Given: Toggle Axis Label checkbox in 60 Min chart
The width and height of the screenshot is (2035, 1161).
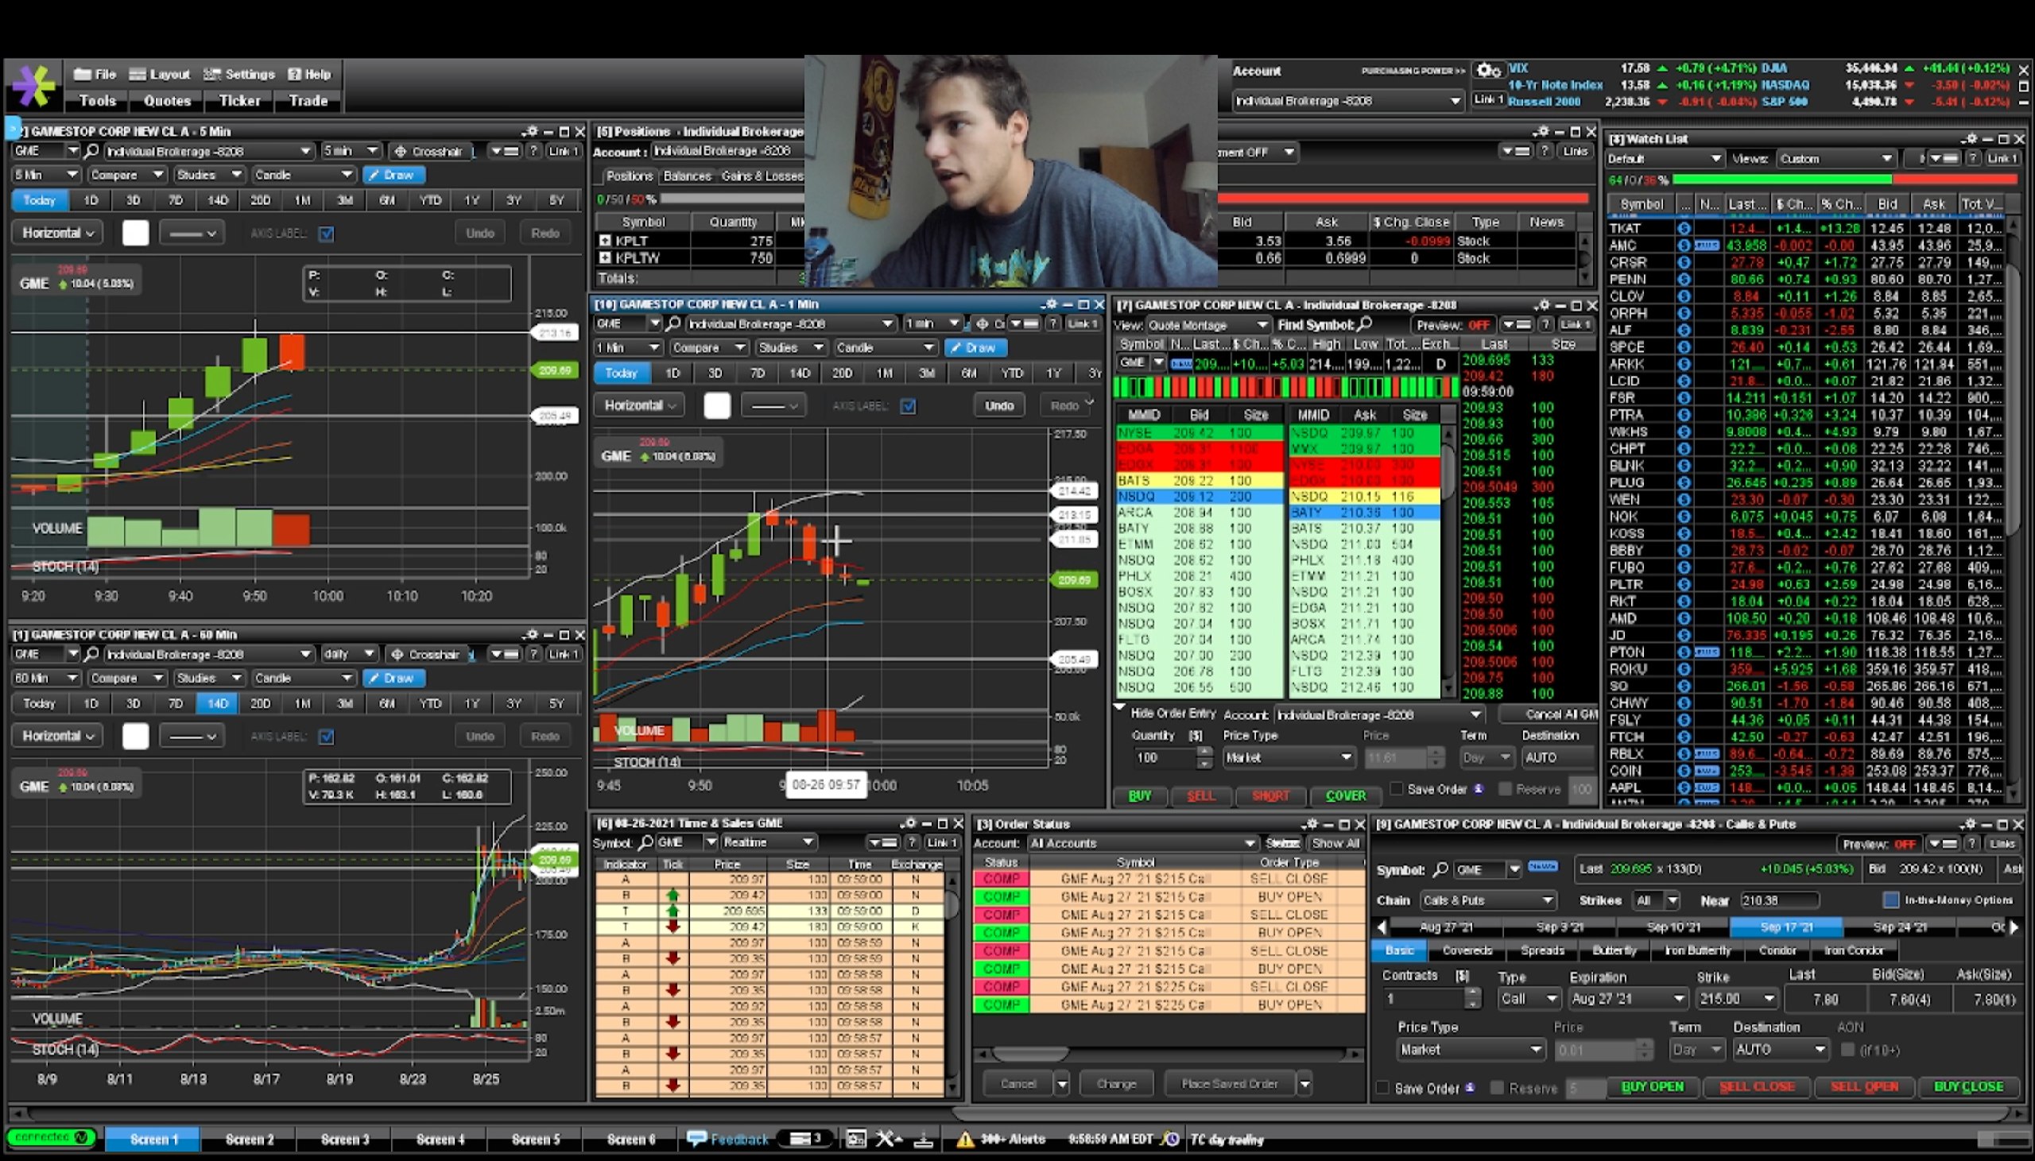Looking at the screenshot, I should click(x=326, y=737).
